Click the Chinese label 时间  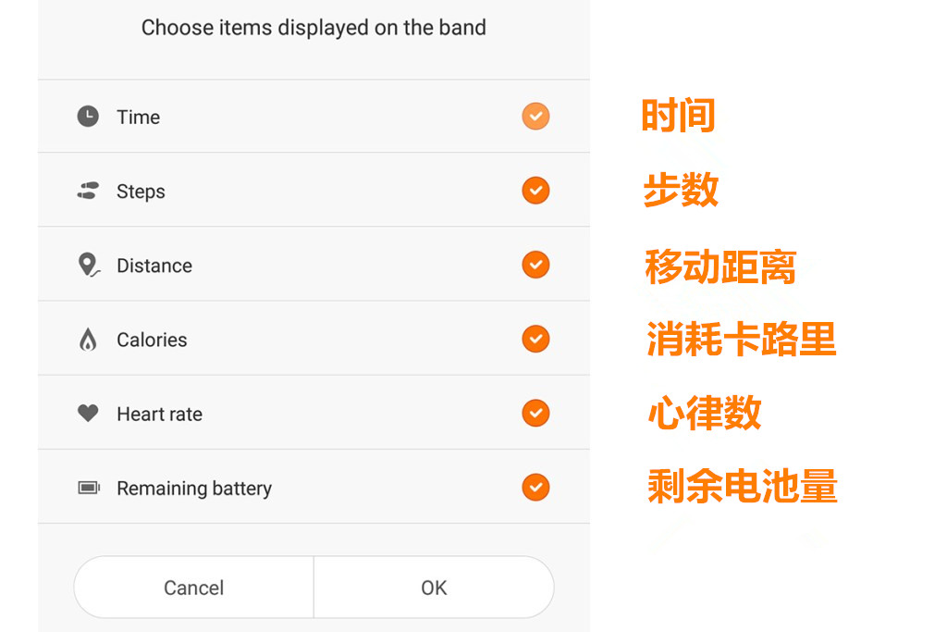[x=678, y=115]
